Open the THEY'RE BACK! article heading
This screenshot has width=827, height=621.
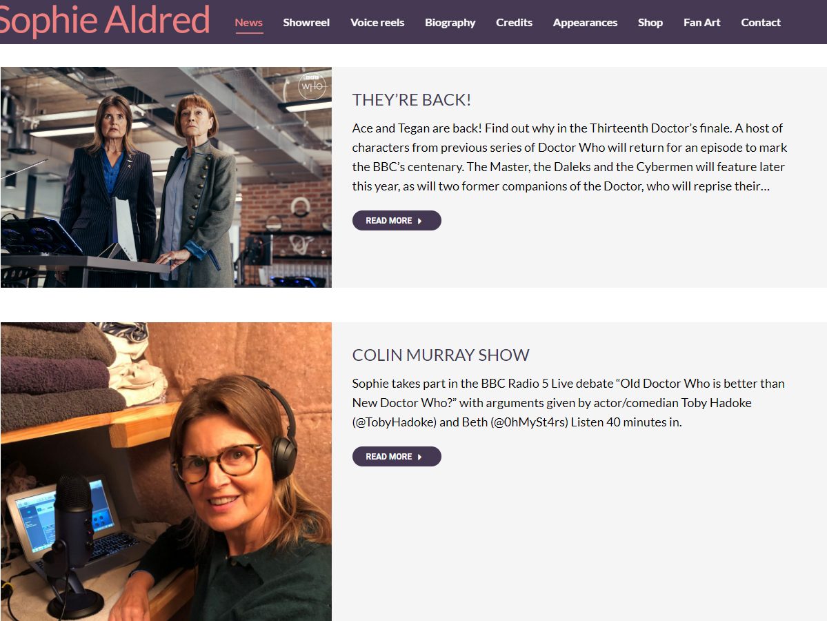[x=412, y=100]
